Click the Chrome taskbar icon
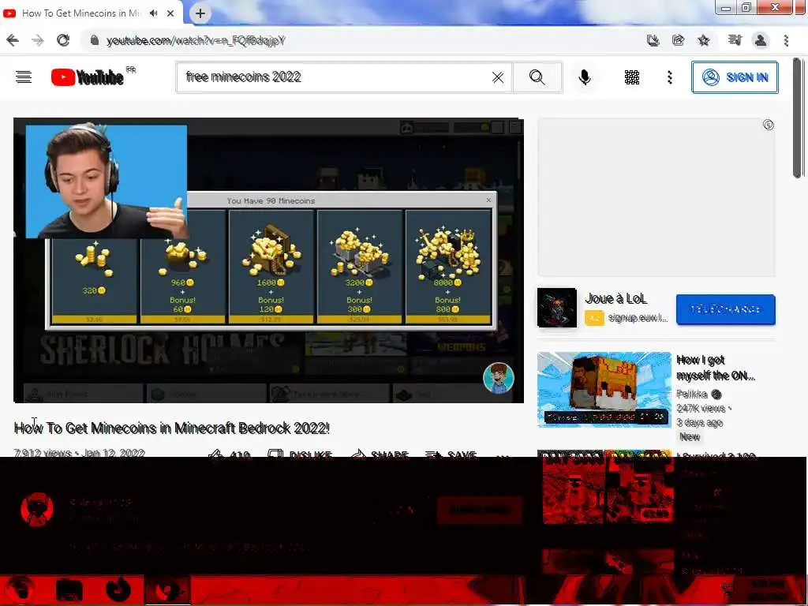The width and height of the screenshot is (808, 606). [x=167, y=590]
